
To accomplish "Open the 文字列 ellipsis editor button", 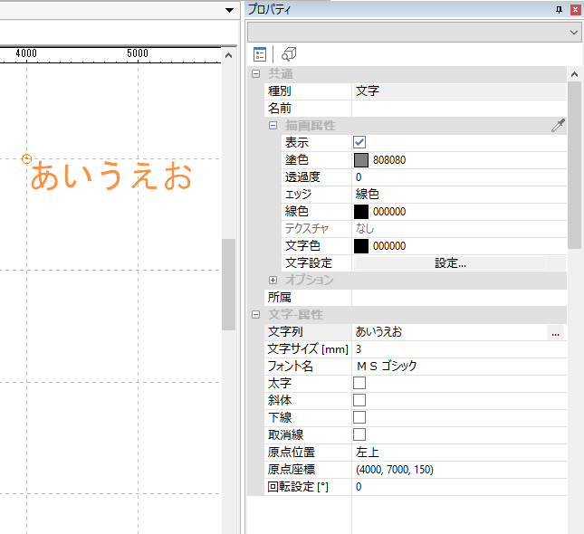I will (555, 332).
